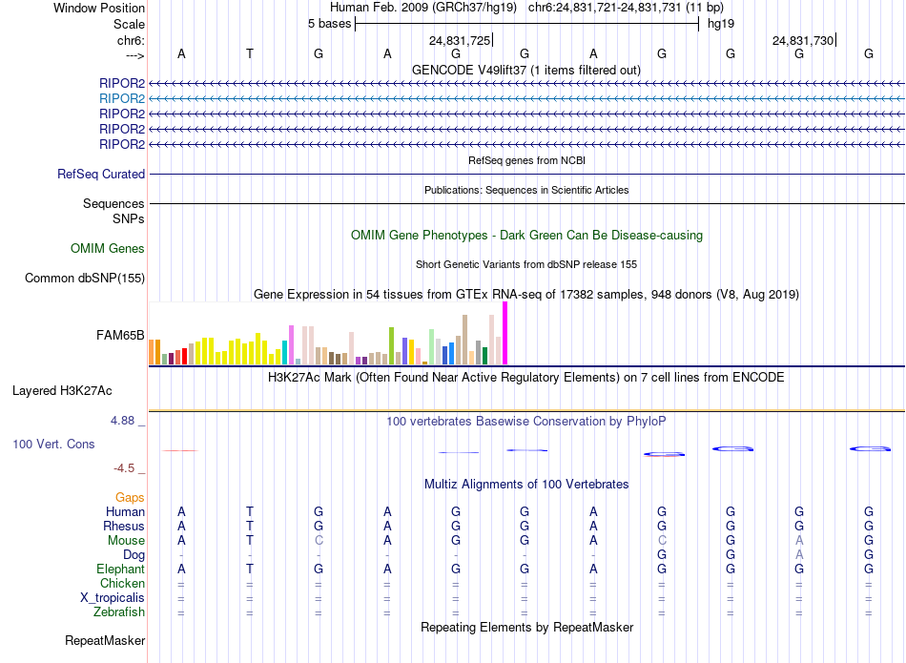The width and height of the screenshot is (906, 663).
Task: Click the FAM65B GTEx gene label
Action: tap(120, 335)
